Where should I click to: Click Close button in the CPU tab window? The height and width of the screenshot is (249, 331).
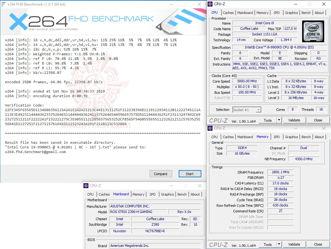click(318, 120)
